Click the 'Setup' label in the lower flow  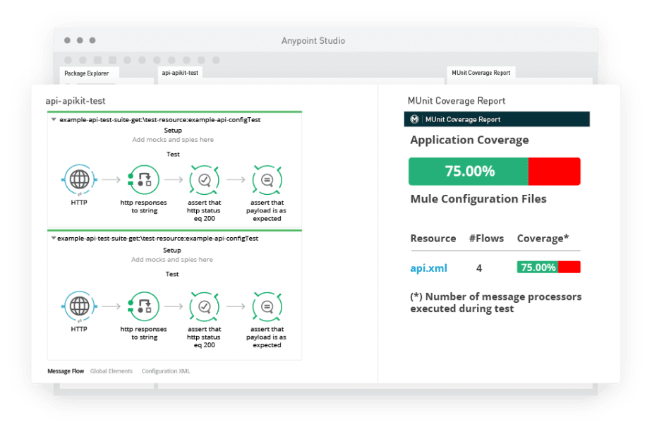[x=172, y=251]
